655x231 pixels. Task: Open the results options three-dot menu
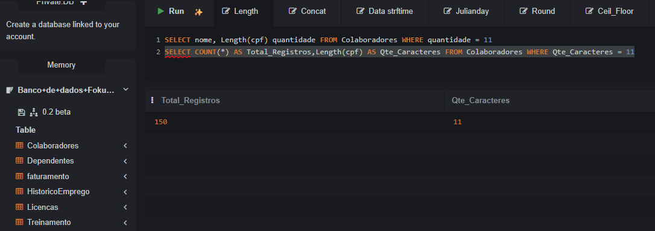152,100
